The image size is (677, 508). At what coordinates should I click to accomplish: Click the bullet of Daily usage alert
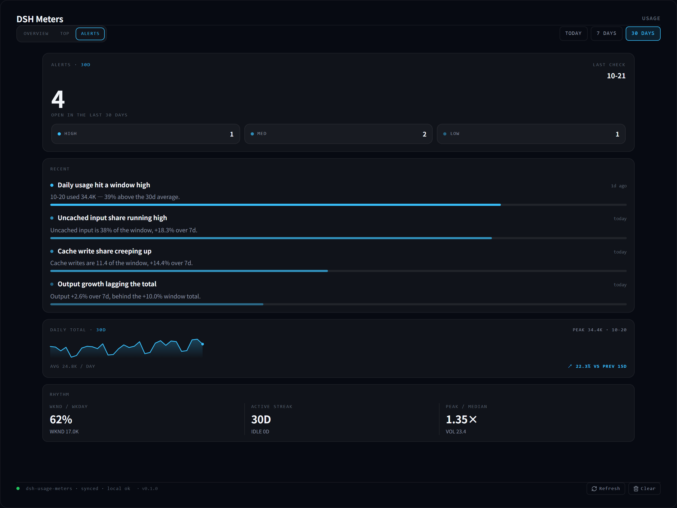point(52,185)
